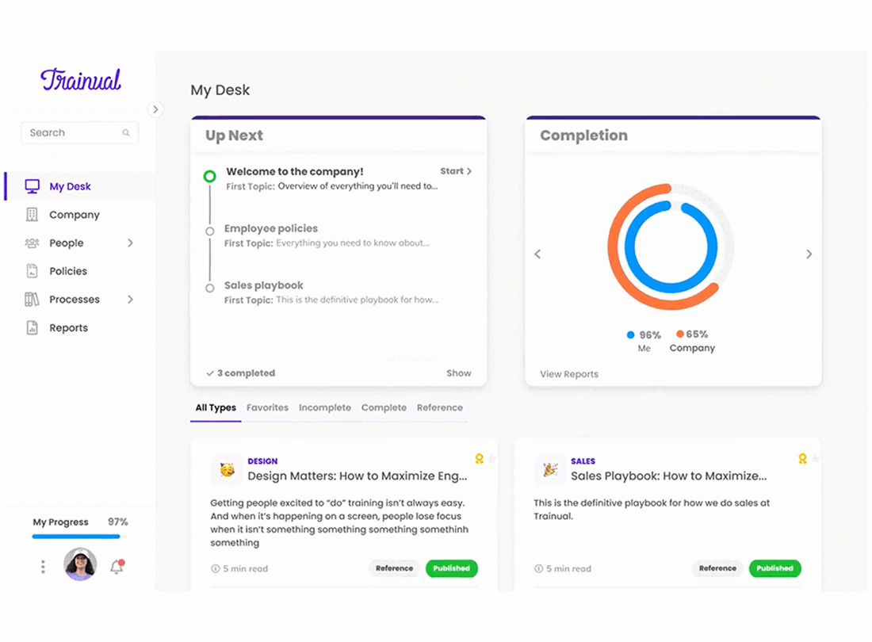Select the green circle for Welcome to the company
872x642 pixels.
click(209, 176)
